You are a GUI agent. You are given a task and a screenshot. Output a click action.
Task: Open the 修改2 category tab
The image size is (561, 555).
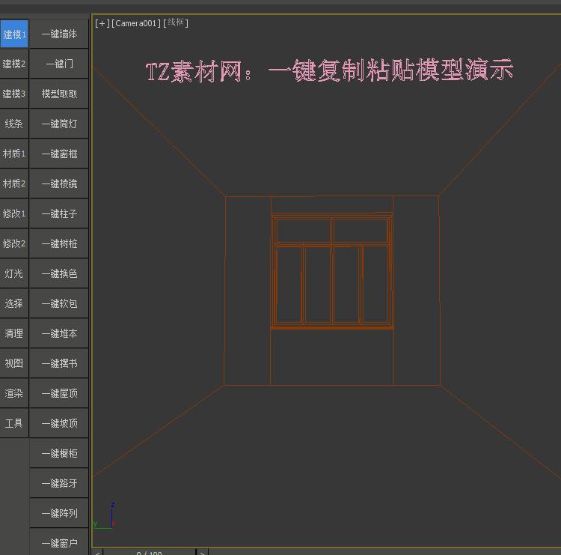click(14, 243)
